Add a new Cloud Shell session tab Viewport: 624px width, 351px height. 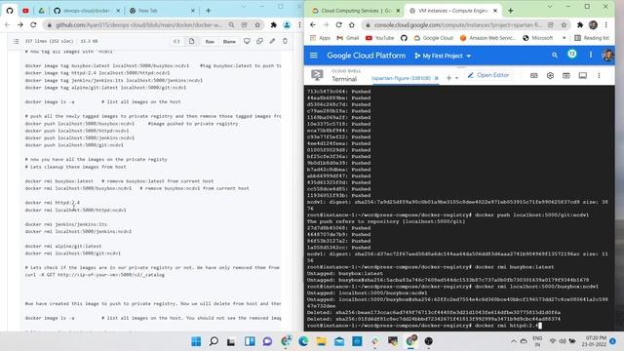pyautogui.click(x=448, y=78)
